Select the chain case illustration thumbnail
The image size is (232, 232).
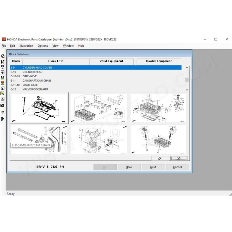click(99, 140)
